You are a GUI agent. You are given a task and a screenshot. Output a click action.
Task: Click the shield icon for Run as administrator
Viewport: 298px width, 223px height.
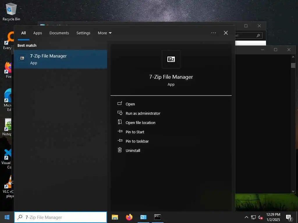click(x=120, y=113)
